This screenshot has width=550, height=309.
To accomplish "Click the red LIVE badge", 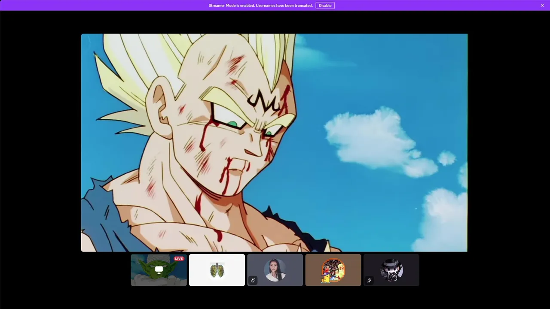I will pyautogui.click(x=179, y=258).
